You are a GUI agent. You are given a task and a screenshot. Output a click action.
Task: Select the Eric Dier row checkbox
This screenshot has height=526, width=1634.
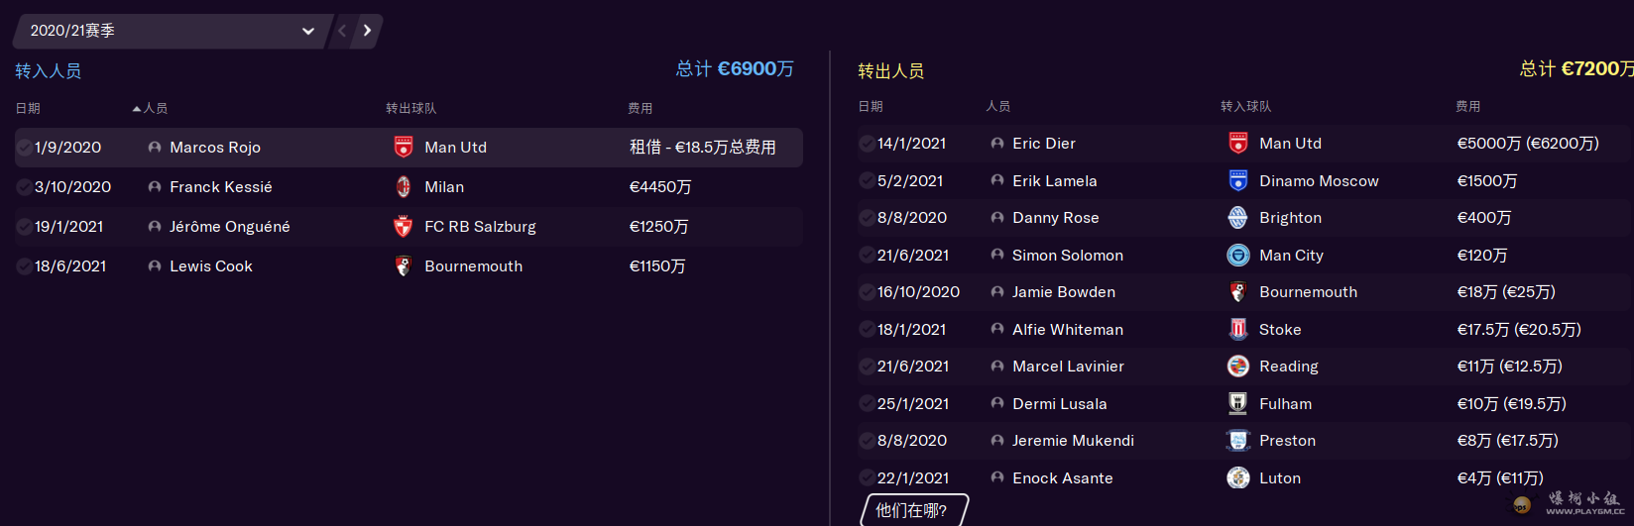pyautogui.click(x=868, y=144)
